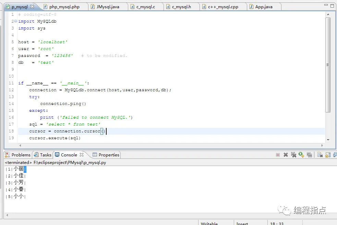
Task: Click the horizontal scroll right arrow in editor
Action: pos(322,146)
